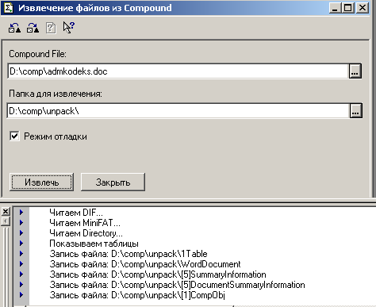Click arrow marker beside the 1Table line
The image size is (376, 307).
click(x=21, y=253)
